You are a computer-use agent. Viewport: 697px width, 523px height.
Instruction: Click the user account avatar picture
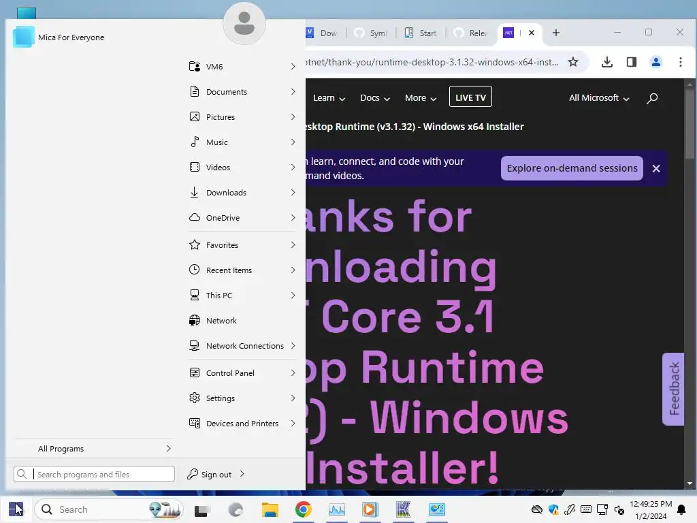point(244,23)
